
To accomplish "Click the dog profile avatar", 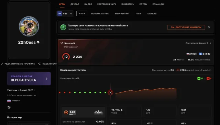I will click(29, 26).
